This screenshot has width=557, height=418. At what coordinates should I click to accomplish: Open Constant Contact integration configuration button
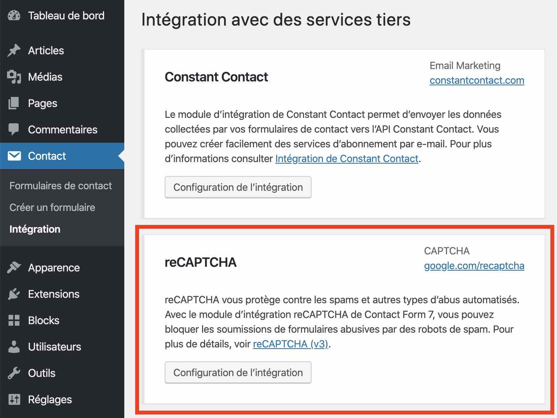coord(238,187)
